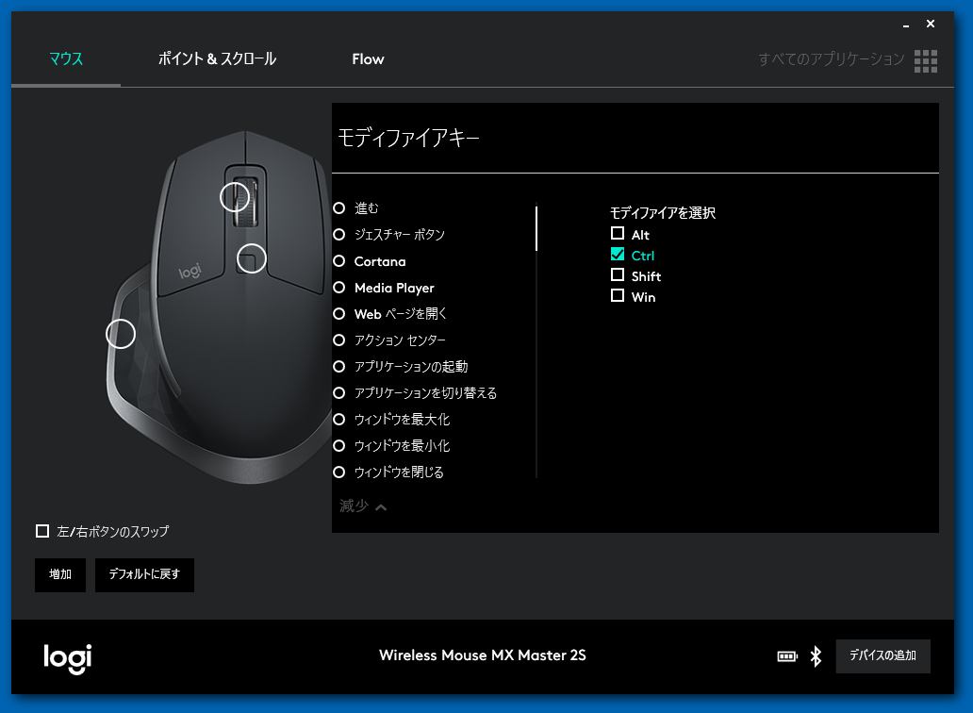The height and width of the screenshot is (713, 973).
Task: Click the Bluetooth icon in the bottom bar
Action: [x=815, y=655]
